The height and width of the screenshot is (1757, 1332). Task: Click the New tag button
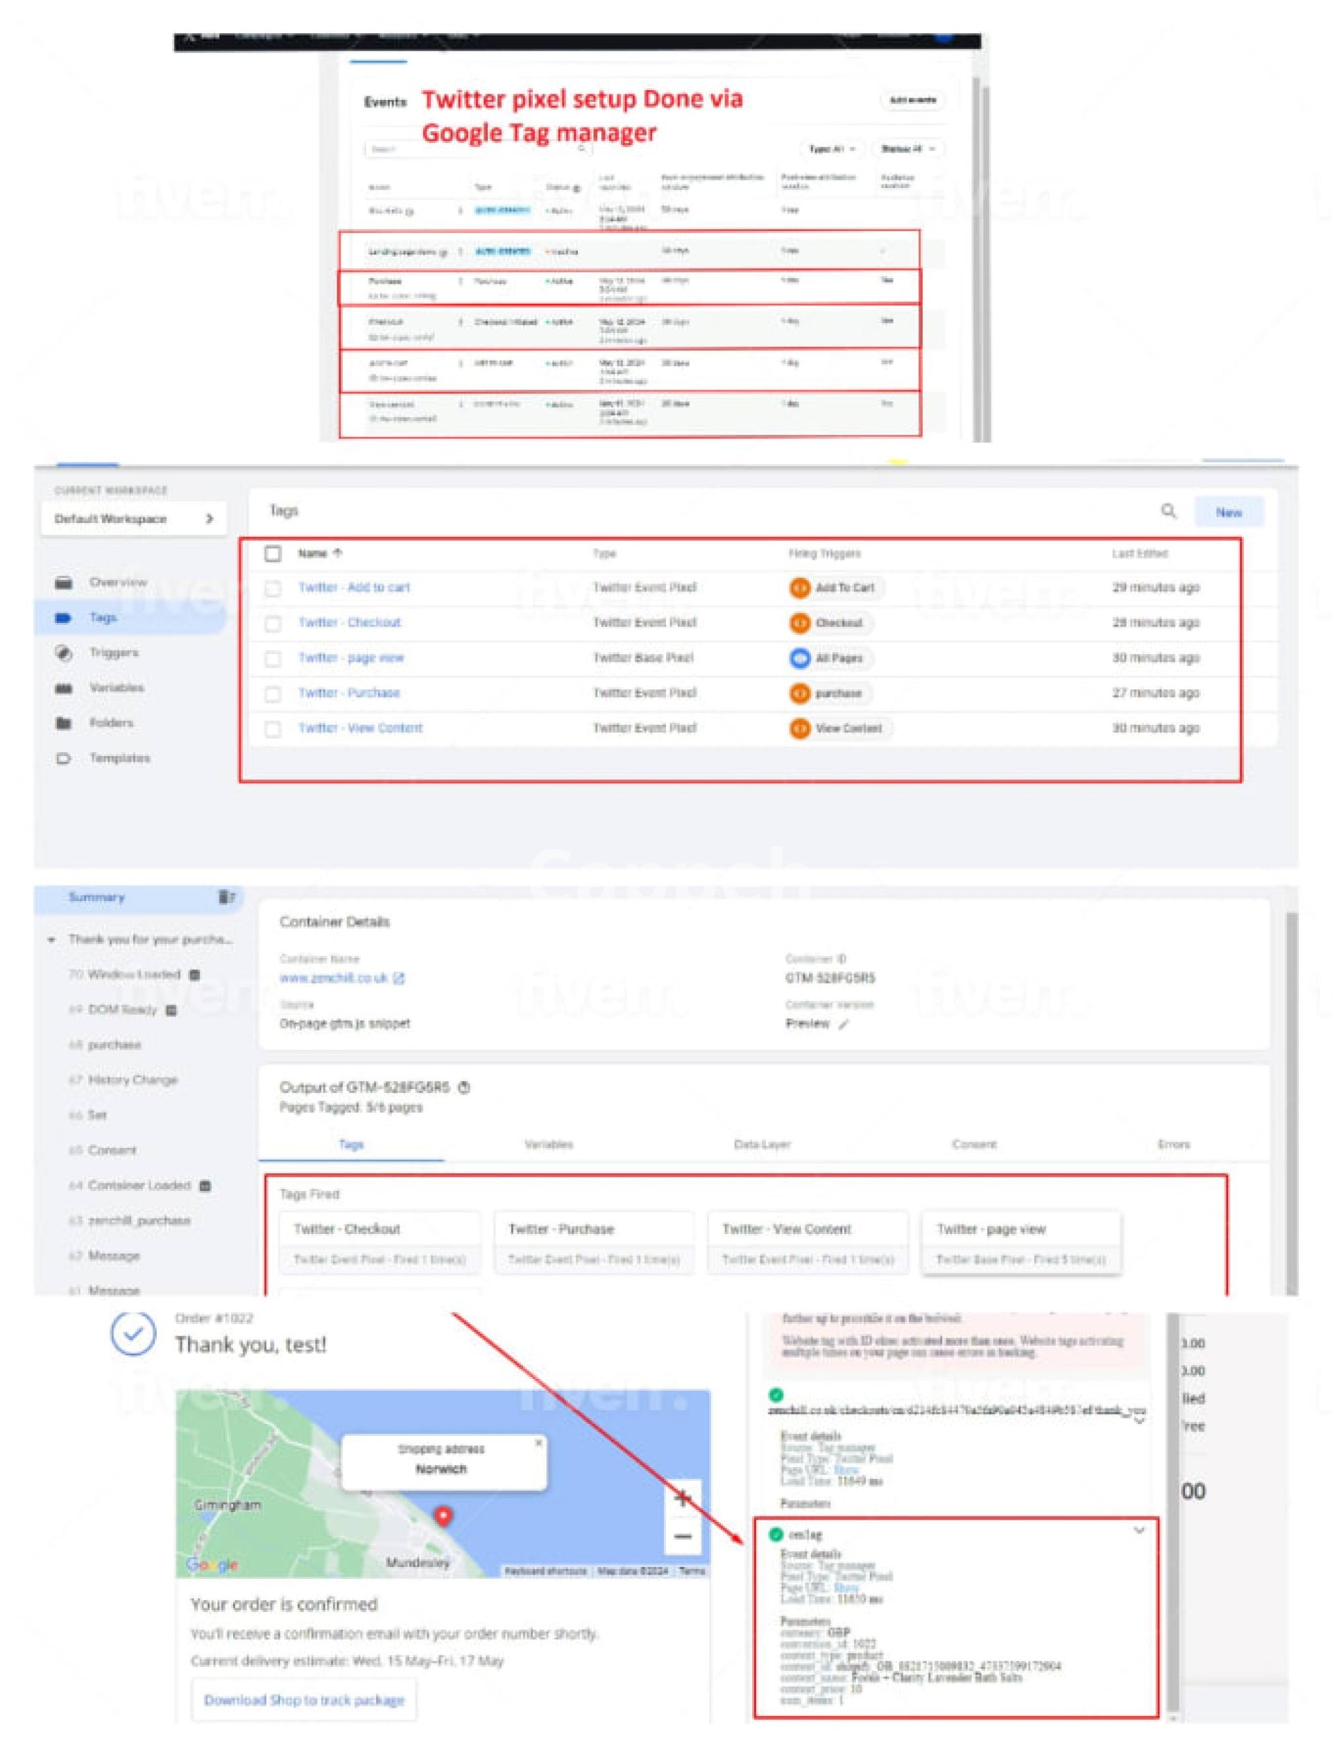coord(1228,513)
